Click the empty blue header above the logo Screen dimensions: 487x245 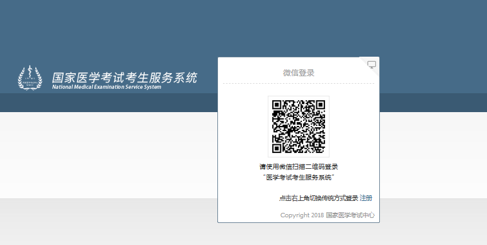[x=109, y=31]
